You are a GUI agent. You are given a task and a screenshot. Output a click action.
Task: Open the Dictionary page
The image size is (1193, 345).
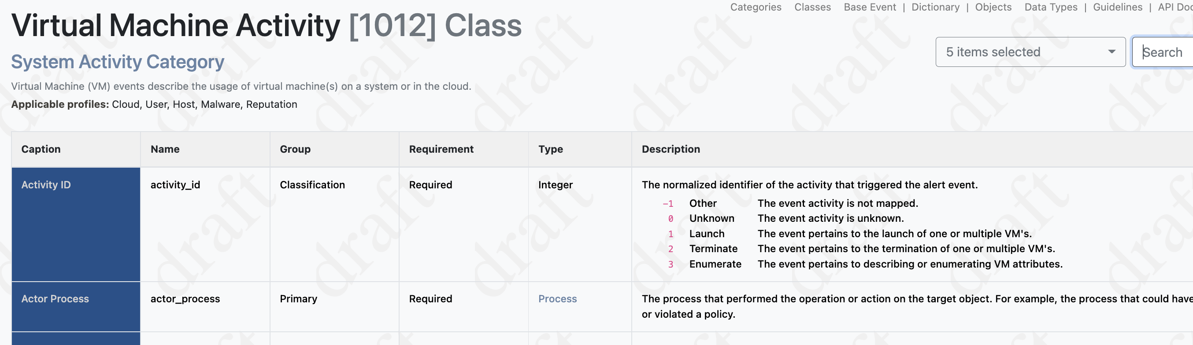[935, 7]
